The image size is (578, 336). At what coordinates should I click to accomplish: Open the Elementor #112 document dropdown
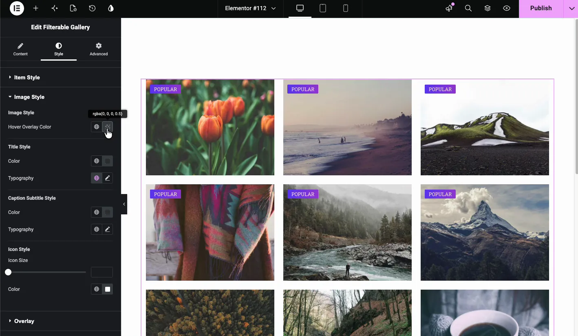pos(250,8)
